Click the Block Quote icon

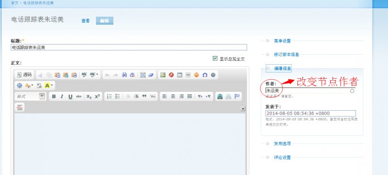(x=145, y=97)
